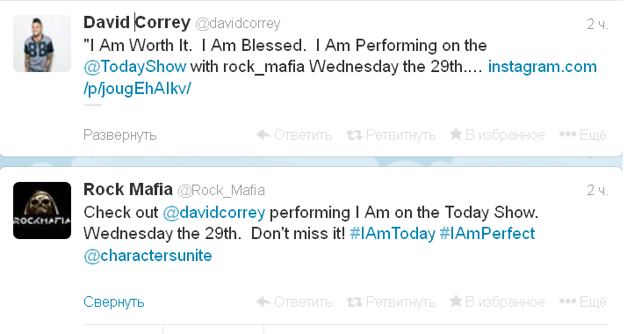
Task: Expand David Correy's tweet with Развернуть
Action: [x=120, y=135]
